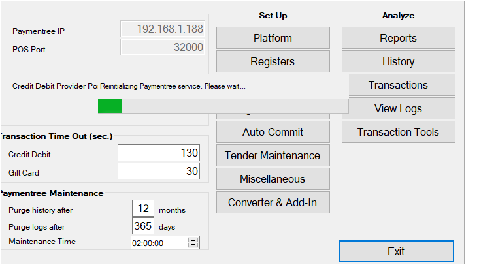Open the Platform setup
Viewport: 479px width, 265px height.
point(273,38)
